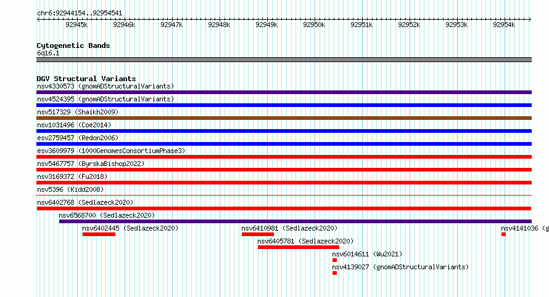Image resolution: width=549 pixels, height=297 pixels.
Task: Click the nsv517329 (Shaikh2009) label
Action: pos(78,112)
